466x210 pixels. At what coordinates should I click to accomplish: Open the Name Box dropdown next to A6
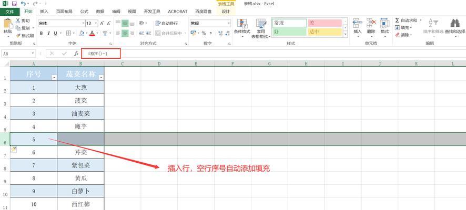click(x=33, y=54)
